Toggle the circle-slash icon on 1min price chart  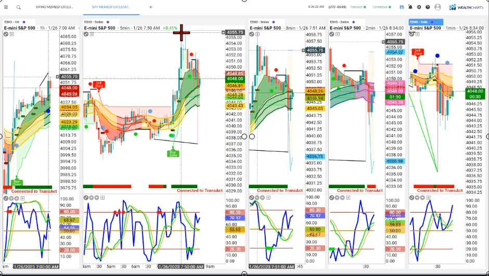412,34
